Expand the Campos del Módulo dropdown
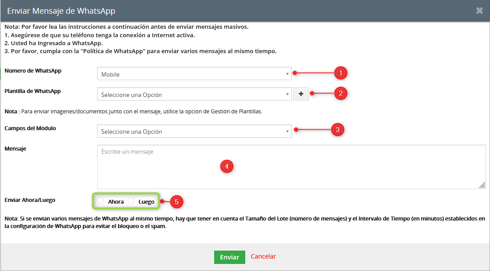The width and height of the screenshot is (490, 271). point(194,131)
